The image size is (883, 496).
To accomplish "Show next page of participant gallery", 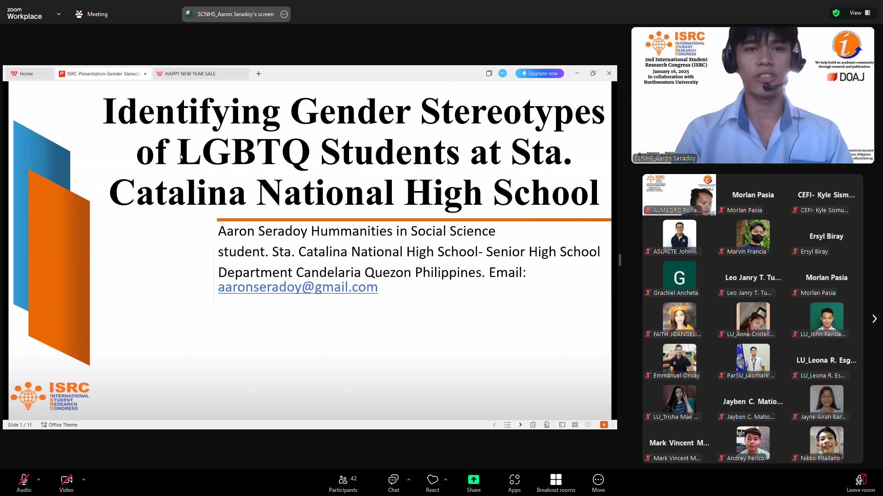I will [x=874, y=319].
